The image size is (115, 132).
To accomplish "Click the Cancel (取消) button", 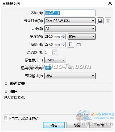I will [x=77, y=125].
